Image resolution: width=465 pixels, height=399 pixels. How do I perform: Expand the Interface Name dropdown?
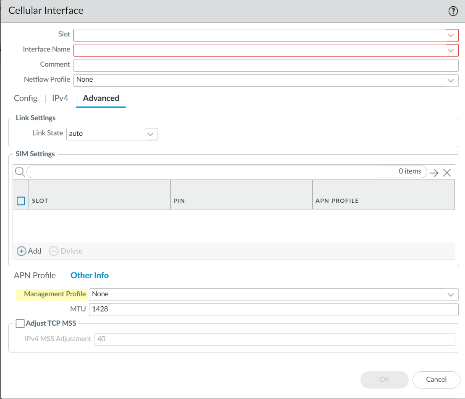(x=451, y=50)
